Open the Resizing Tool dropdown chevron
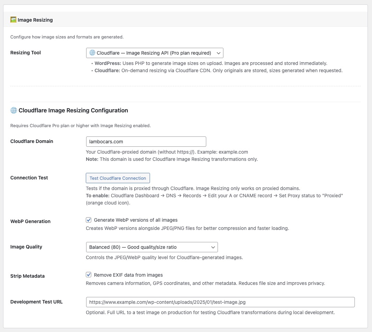This screenshot has height=332, width=372. (218, 53)
